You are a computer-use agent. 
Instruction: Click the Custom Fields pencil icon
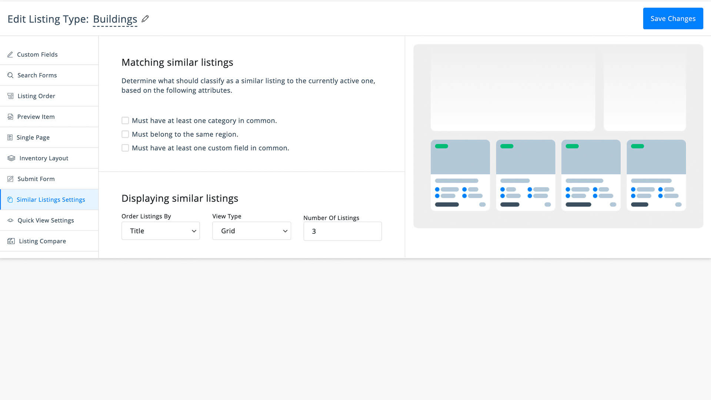(x=10, y=54)
